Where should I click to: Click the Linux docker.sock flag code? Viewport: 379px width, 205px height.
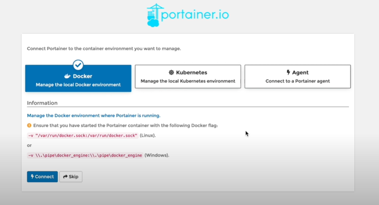pyautogui.click(x=83, y=136)
